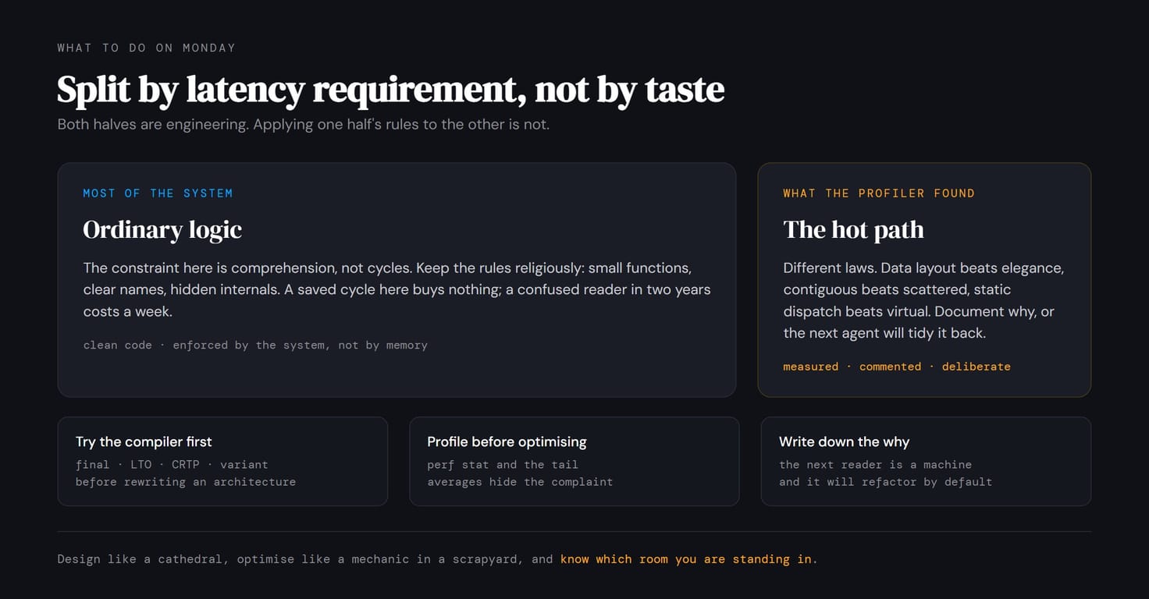Click the "measured · commented · deliberate" caption
The image size is (1149, 599).
(x=897, y=367)
